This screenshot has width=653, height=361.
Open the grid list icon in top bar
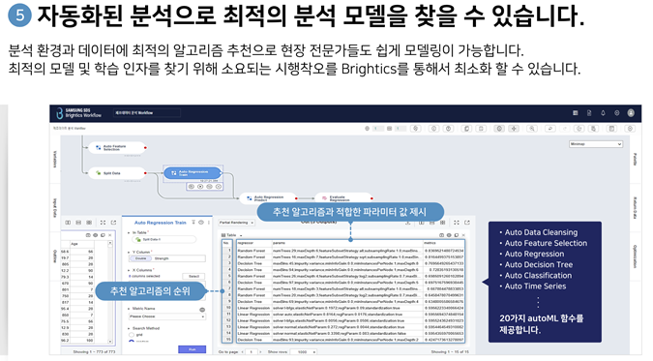[575, 113]
